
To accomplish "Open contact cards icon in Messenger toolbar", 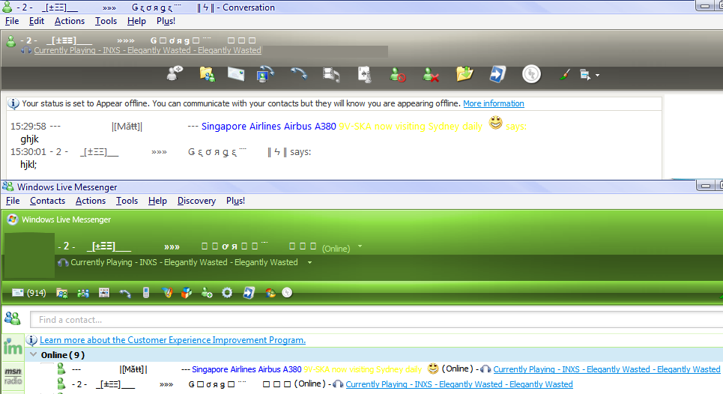I will pos(83,293).
